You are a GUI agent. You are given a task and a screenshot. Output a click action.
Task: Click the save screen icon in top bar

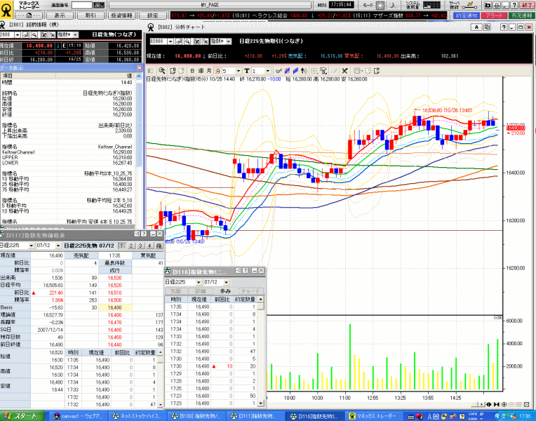(488, 5)
